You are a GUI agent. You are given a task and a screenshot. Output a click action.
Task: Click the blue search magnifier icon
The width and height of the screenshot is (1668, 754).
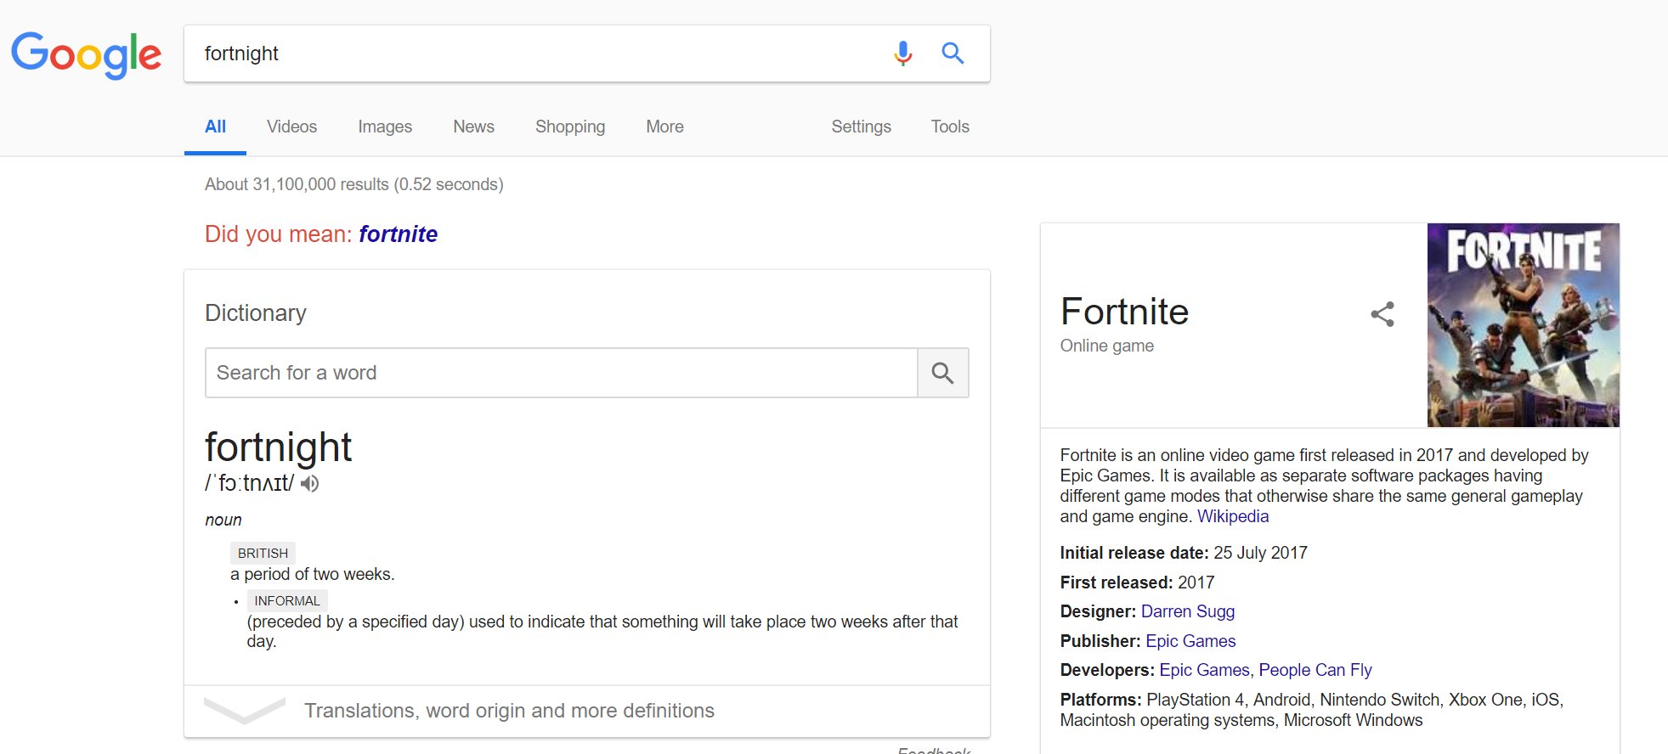[953, 53]
